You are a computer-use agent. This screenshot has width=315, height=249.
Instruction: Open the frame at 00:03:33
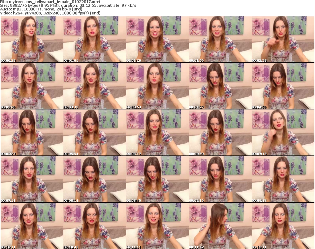coord(95,86)
